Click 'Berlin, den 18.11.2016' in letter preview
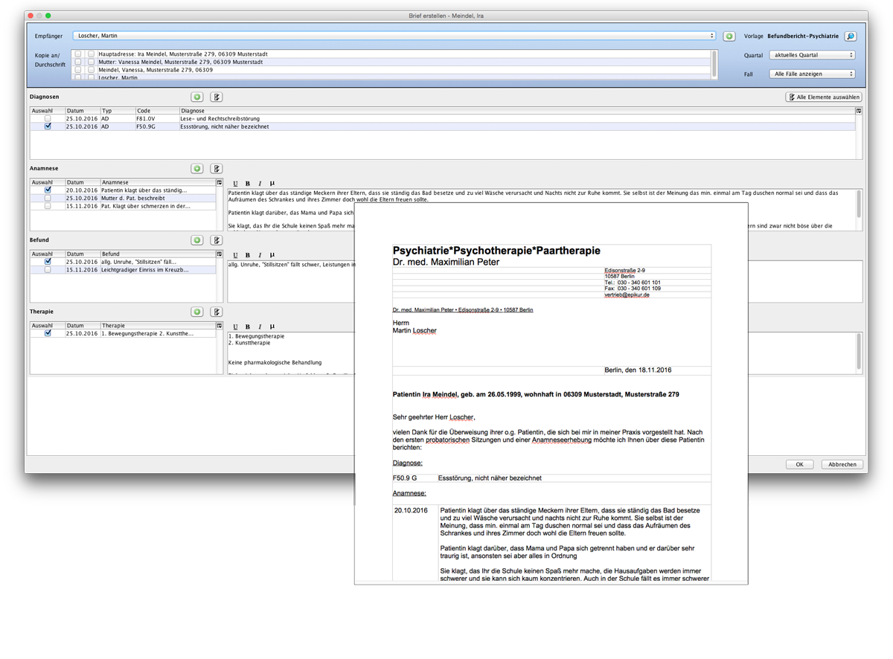The image size is (893, 659). pos(638,370)
